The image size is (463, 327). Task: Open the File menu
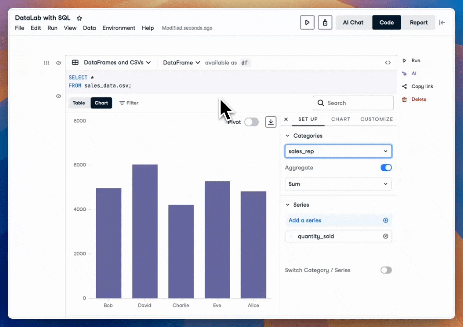[x=20, y=28]
